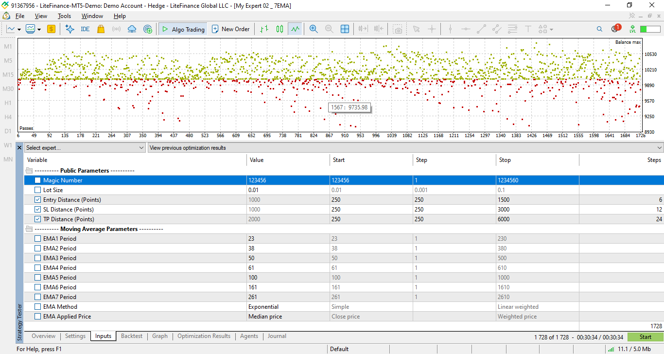Screen dimensions: 664x354
Task: Open the MQL5 IDE editor
Action: [85, 29]
